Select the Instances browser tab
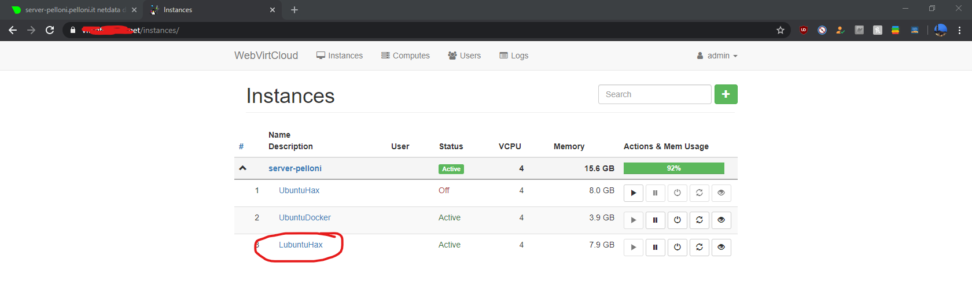Viewport: 972px width, 299px height. point(211,10)
